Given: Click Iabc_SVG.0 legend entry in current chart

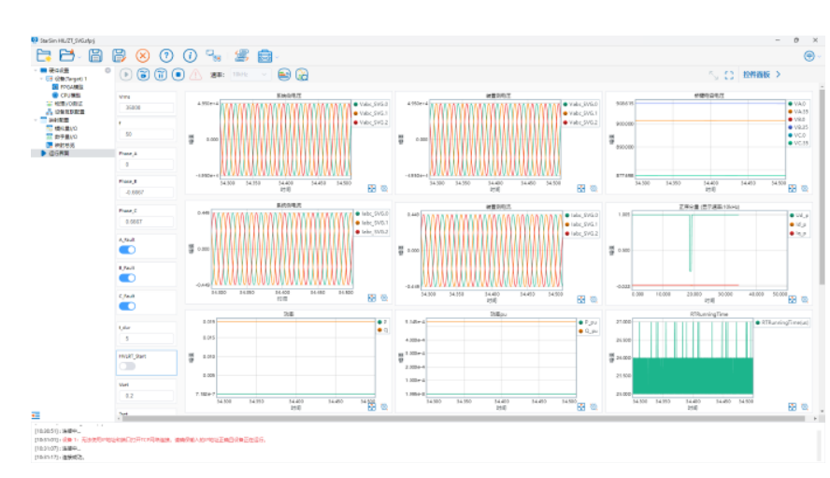Looking at the screenshot, I should coord(375,214).
